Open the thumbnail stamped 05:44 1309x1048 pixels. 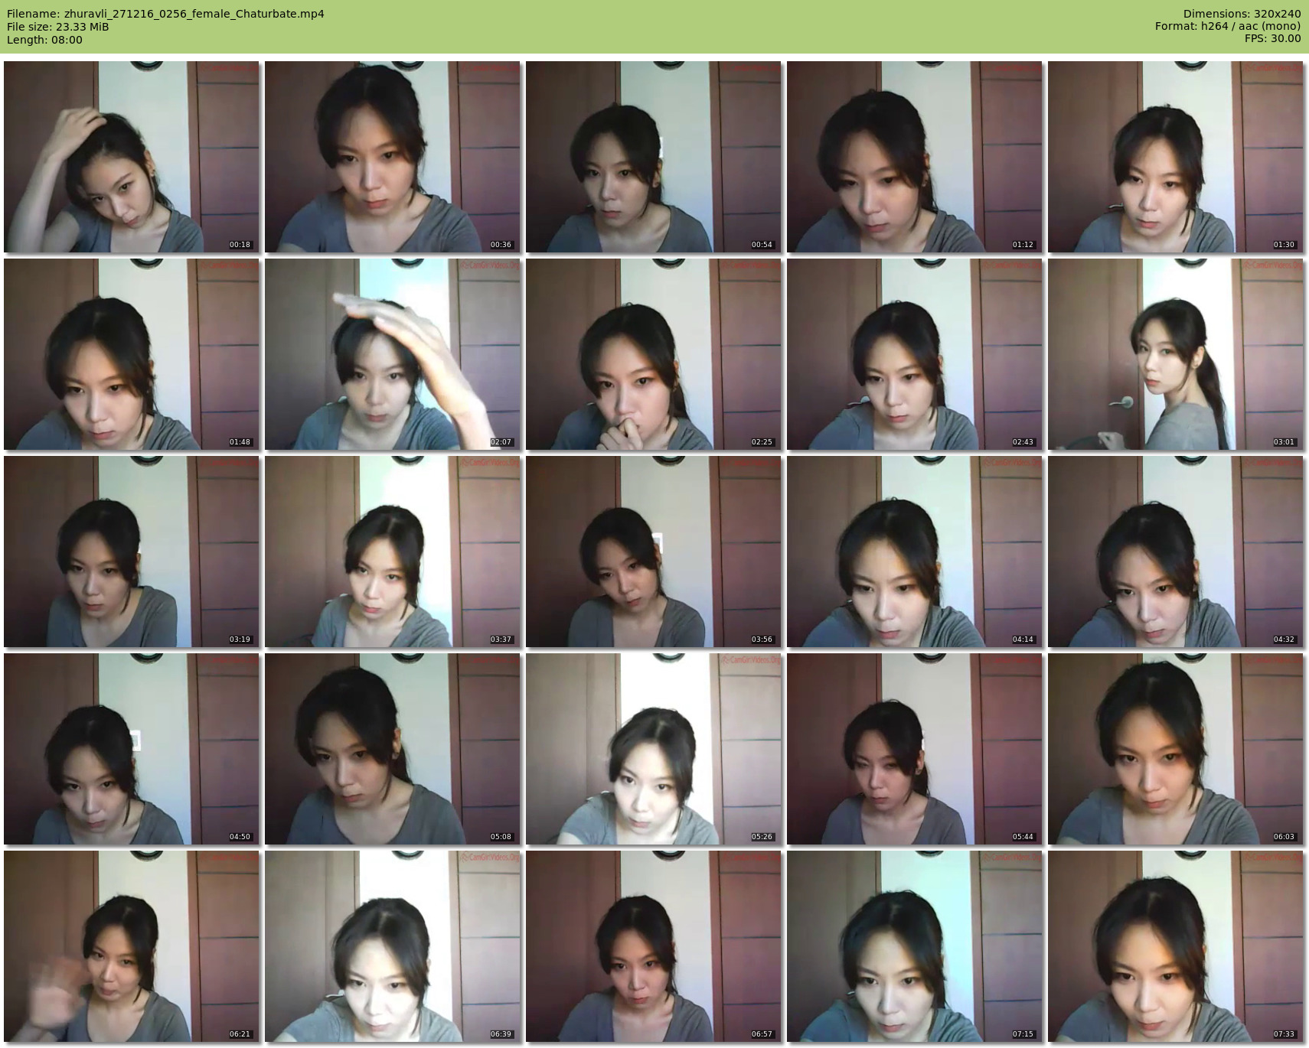pos(914,749)
